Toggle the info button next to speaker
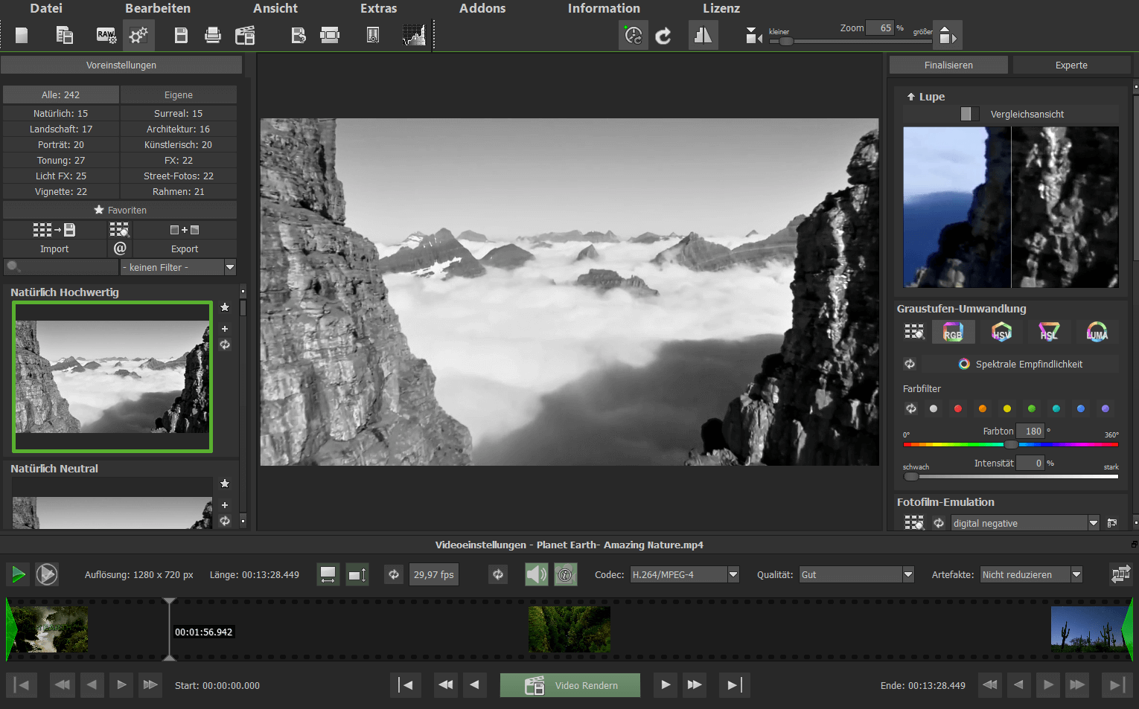 566,574
